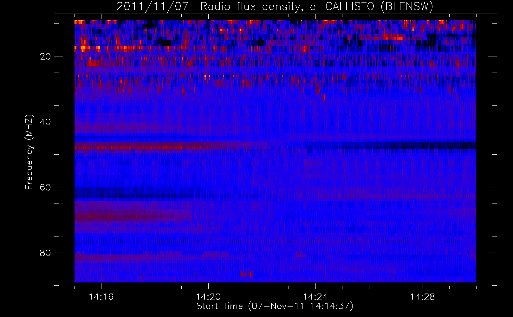
Task: Click the 80 MHz frequency tick label
Action: coord(45,253)
